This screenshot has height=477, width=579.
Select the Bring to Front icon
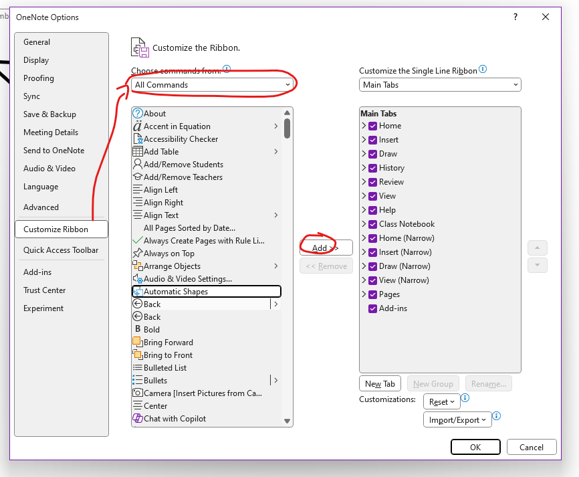pos(137,355)
